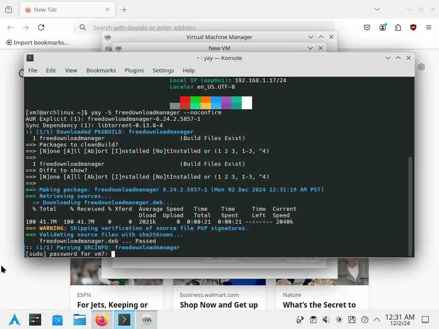Screen dimensions: 439x329
Task: Open the Firefox hamburger application menu
Action: pyautogui.click(x=429, y=27)
